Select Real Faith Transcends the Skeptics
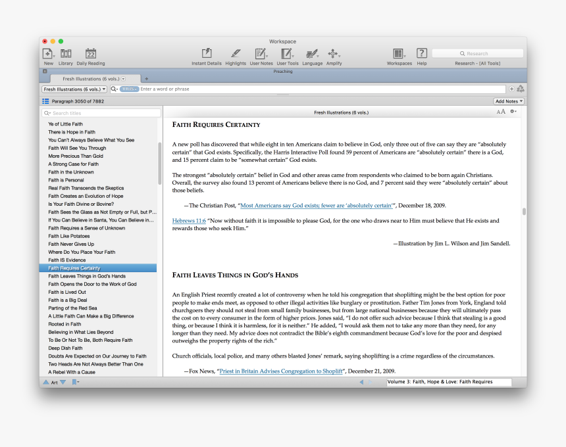Image resolution: width=566 pixels, height=447 pixels. tap(86, 188)
